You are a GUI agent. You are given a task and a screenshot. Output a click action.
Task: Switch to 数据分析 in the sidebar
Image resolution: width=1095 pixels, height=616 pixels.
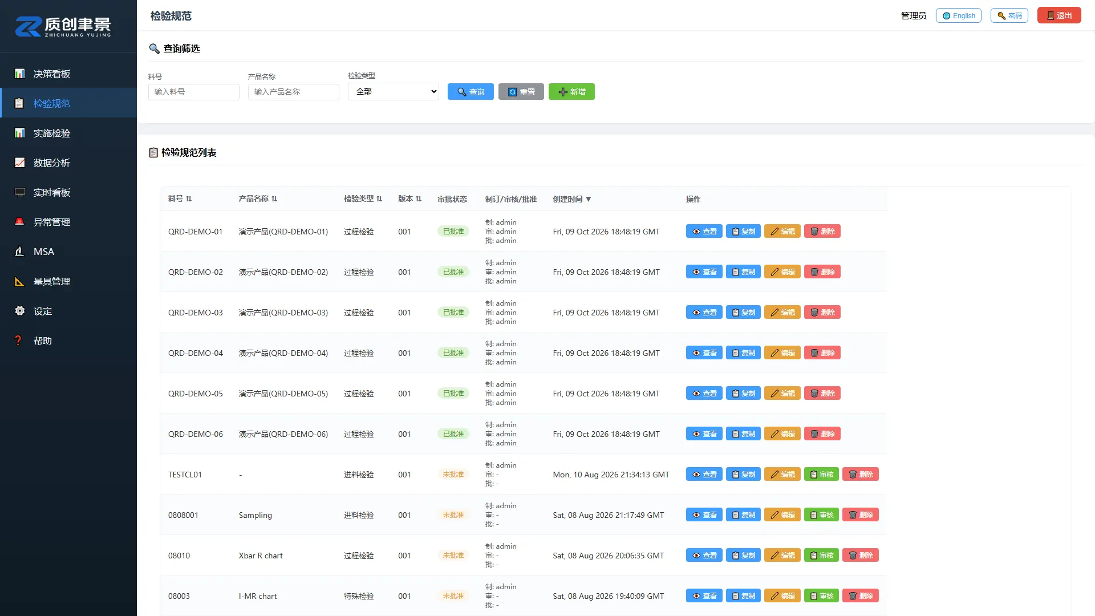click(x=68, y=163)
